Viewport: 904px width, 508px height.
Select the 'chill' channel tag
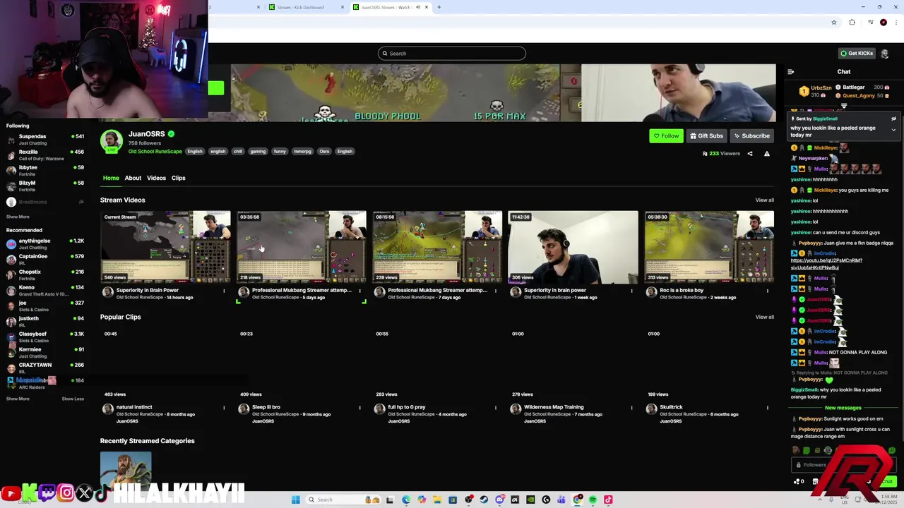coord(238,151)
